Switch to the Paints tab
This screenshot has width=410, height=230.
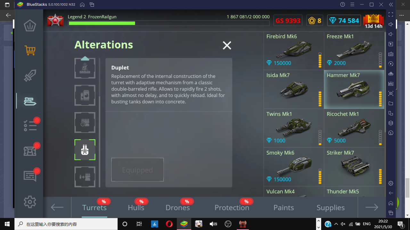(x=283, y=208)
